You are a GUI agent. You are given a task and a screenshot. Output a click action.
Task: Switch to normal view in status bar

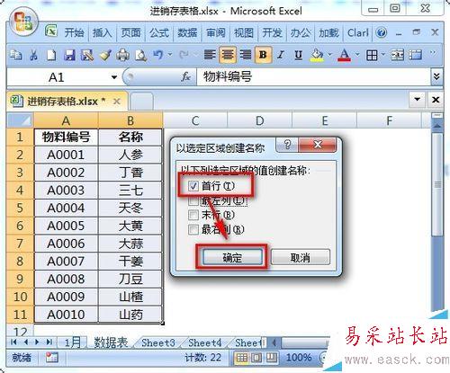(242, 357)
